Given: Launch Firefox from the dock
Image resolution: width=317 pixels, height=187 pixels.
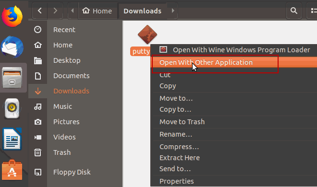Looking at the screenshot, I should (12, 16).
